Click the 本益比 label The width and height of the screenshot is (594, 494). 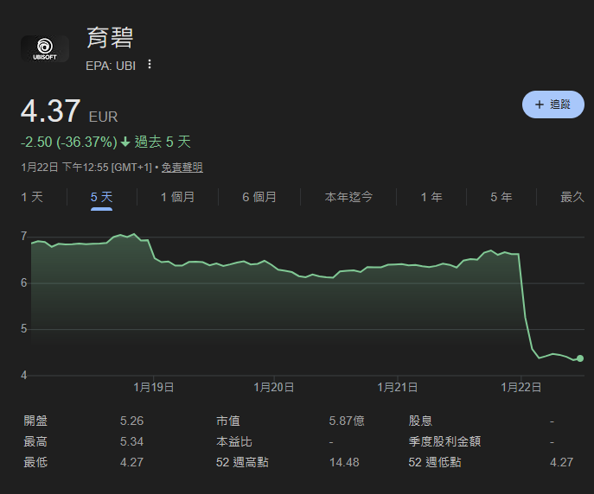(234, 441)
